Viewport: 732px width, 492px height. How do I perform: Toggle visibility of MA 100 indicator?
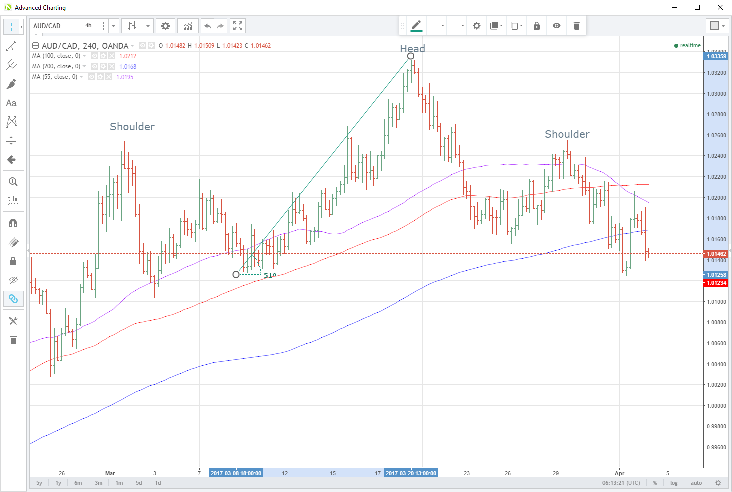[x=95, y=56]
